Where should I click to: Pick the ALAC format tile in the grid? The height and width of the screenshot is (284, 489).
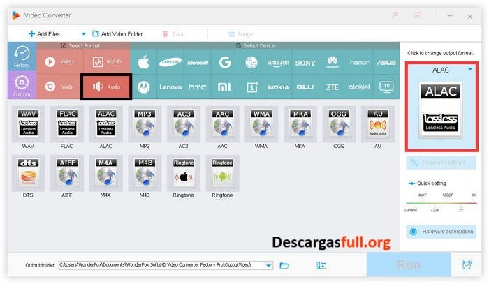click(105, 124)
